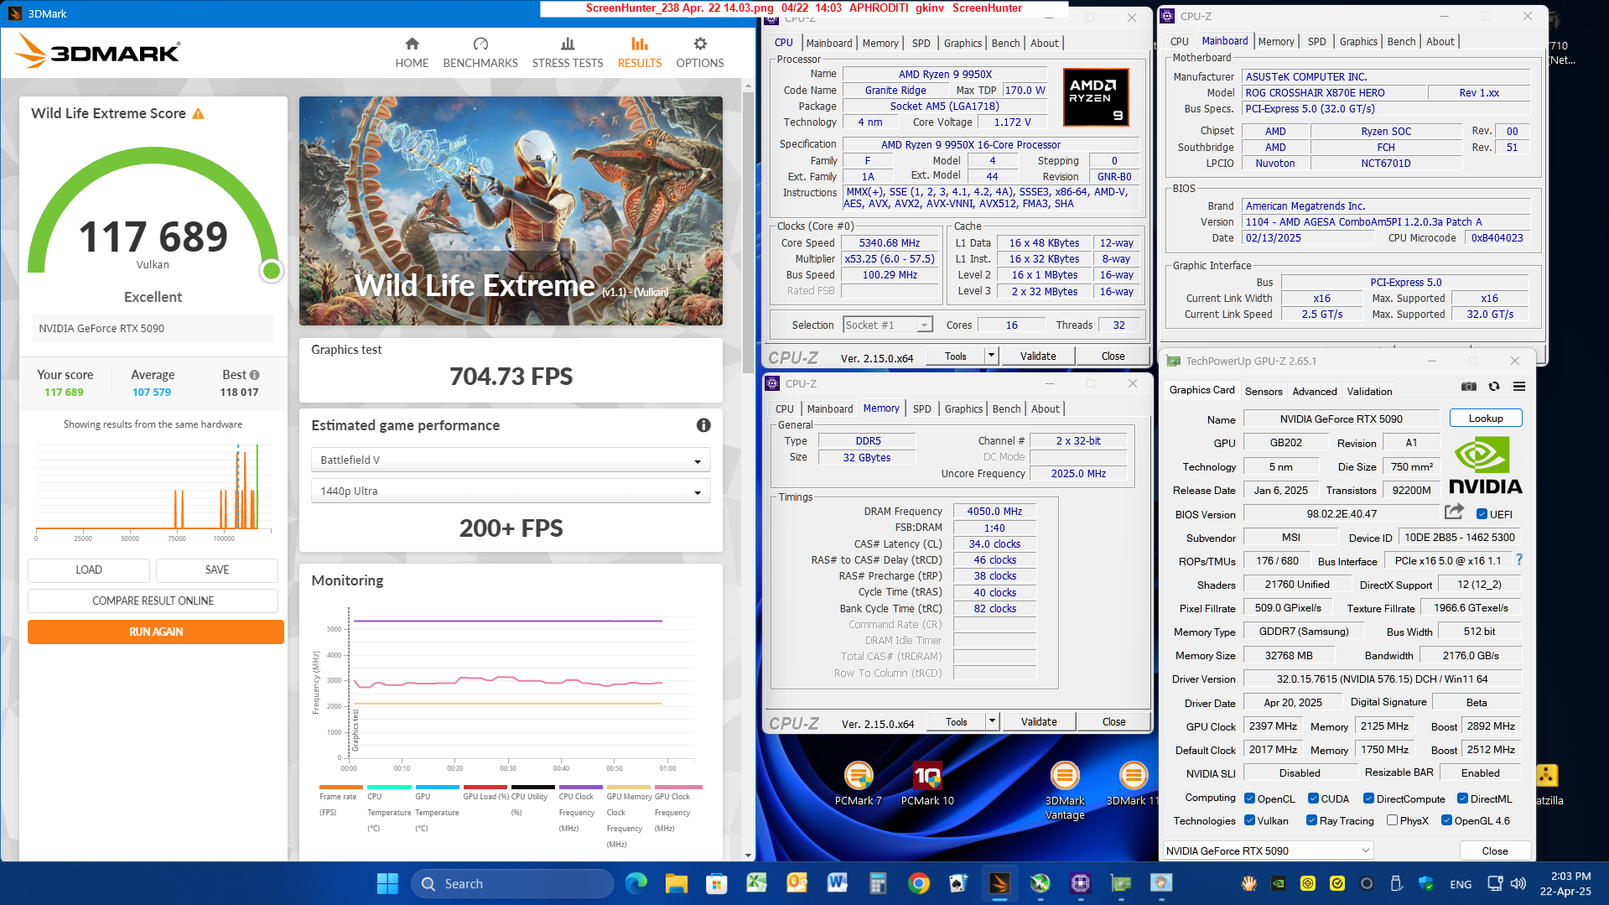1609x905 pixels.
Task: Click GPU-Z BIOS export share icon
Action: point(1454,512)
